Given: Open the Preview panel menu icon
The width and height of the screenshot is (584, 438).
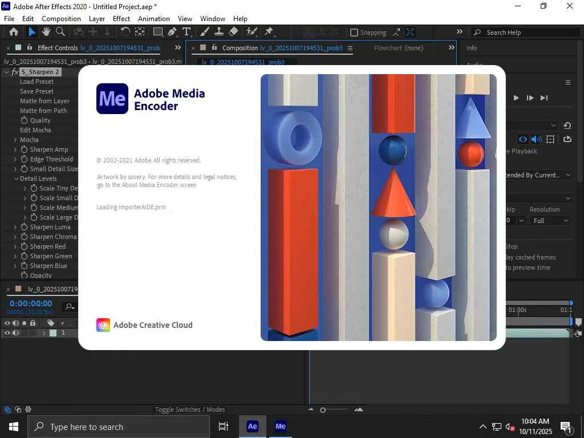Looking at the screenshot, I should [x=568, y=82].
